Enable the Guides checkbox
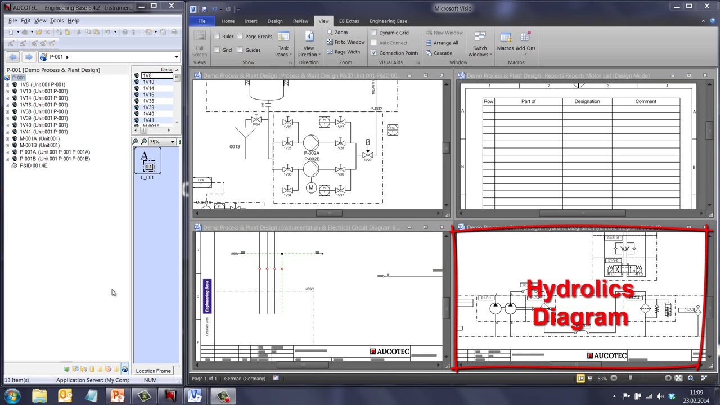This screenshot has width=720, height=405. [240, 50]
